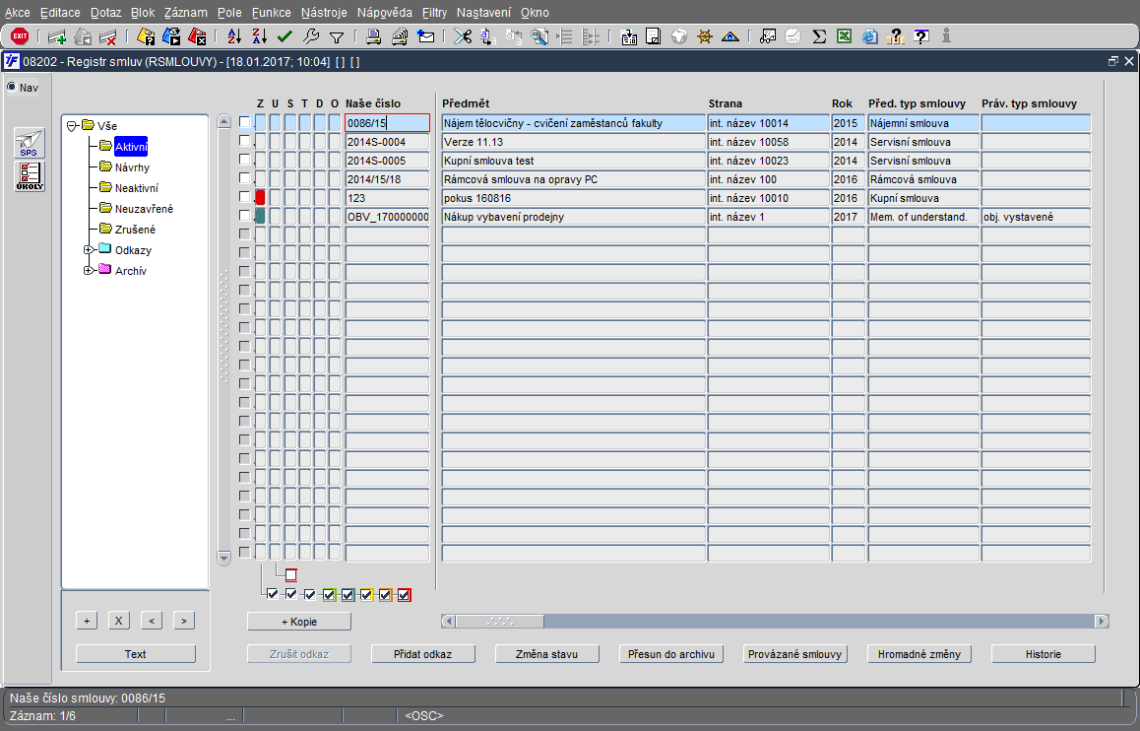This screenshot has width=1140, height=731.
Task: Open the Filtry menu
Action: pyautogui.click(x=435, y=13)
